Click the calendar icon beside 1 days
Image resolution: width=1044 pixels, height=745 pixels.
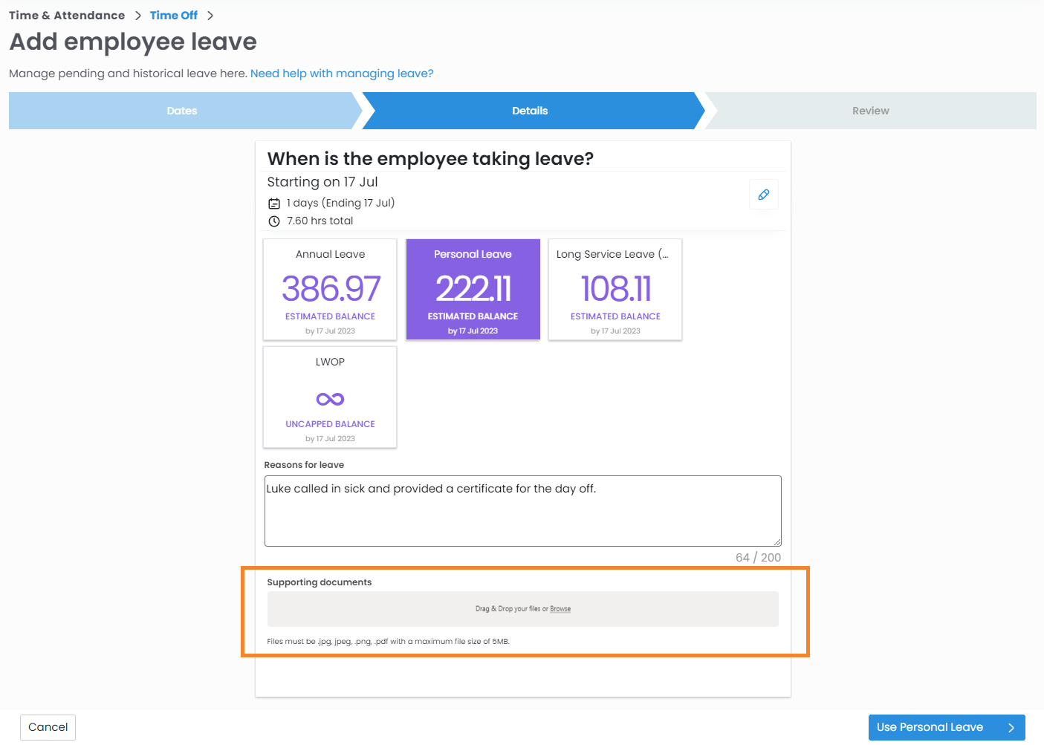click(274, 204)
